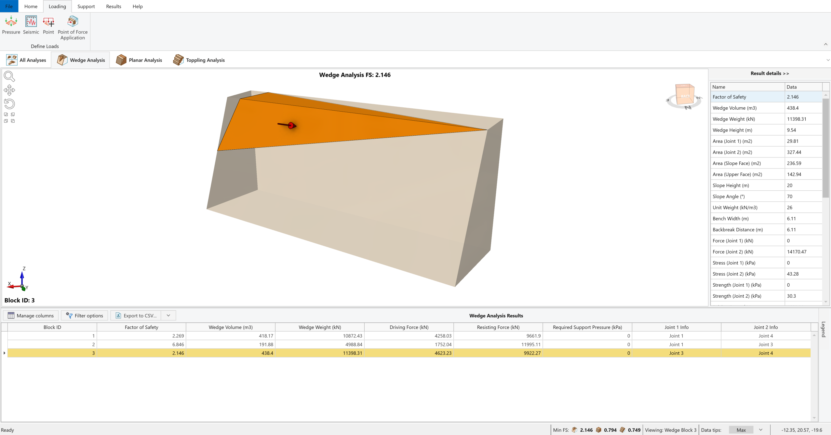Sort by Factor of Safety column header

click(141, 327)
